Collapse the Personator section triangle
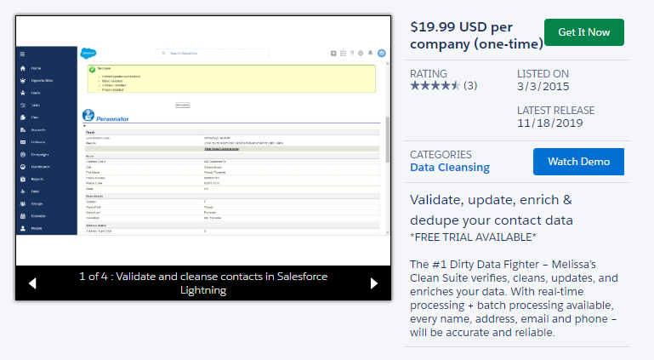 (85, 126)
